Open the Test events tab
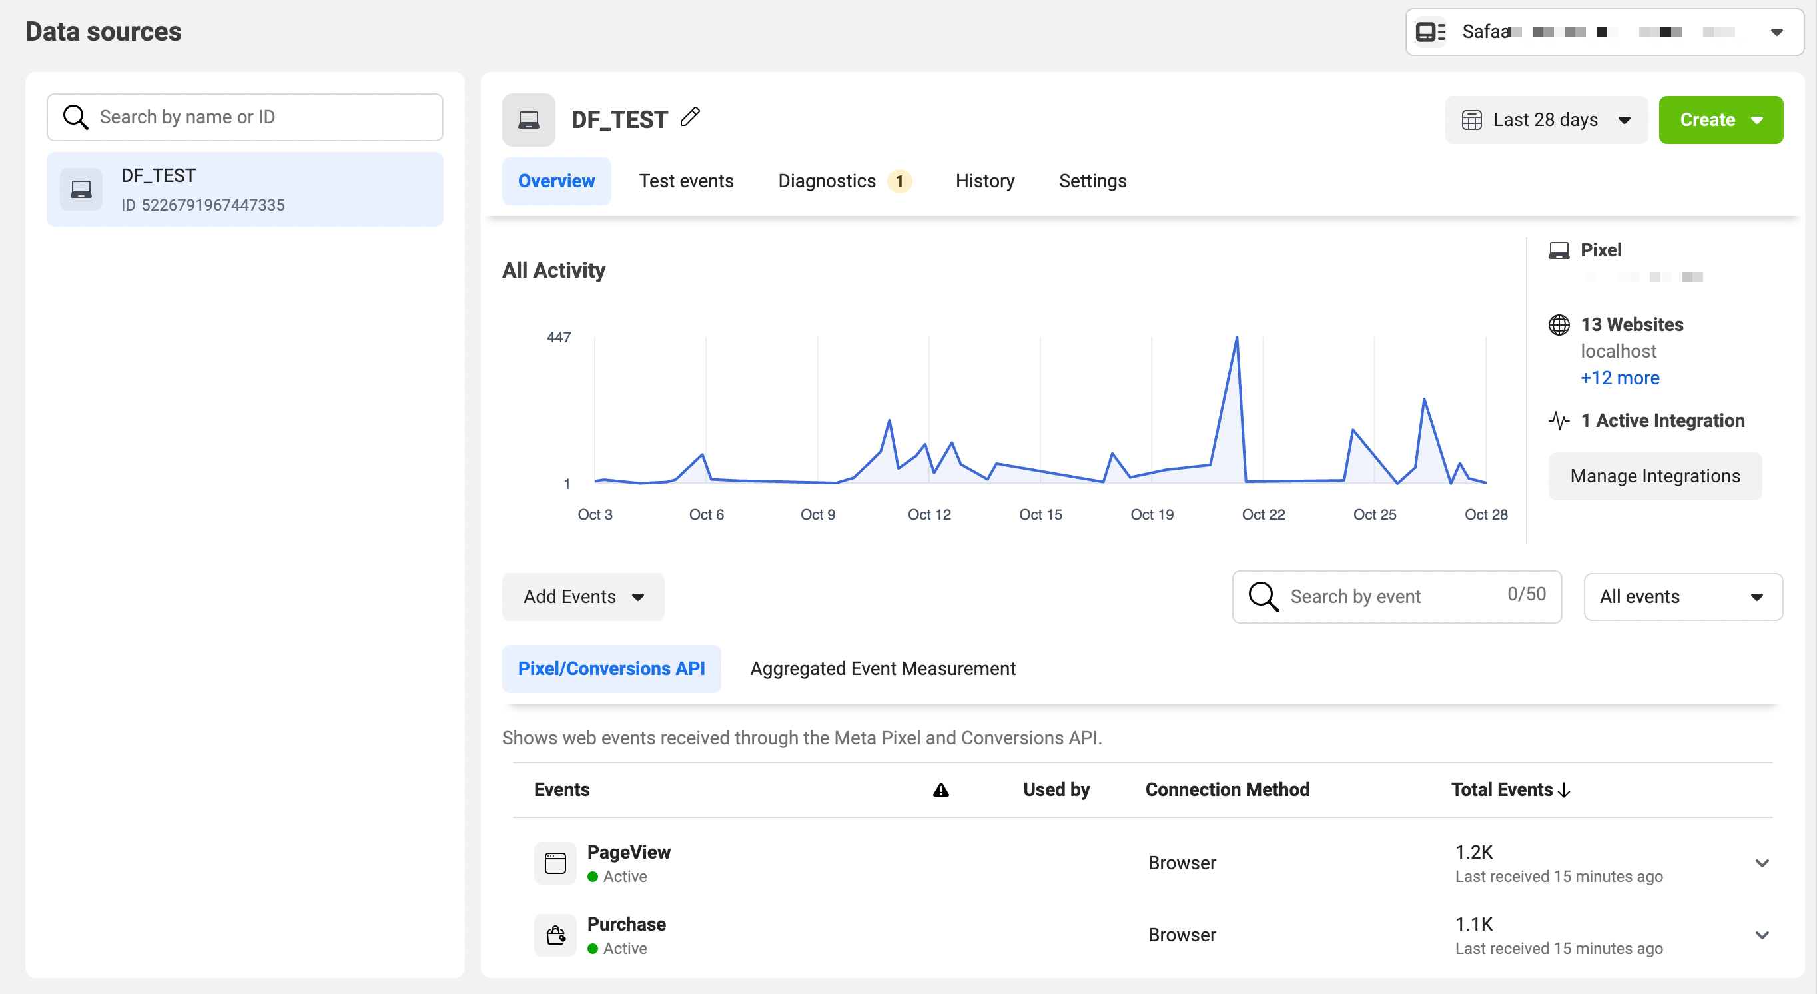This screenshot has width=1817, height=994. pos(686,181)
